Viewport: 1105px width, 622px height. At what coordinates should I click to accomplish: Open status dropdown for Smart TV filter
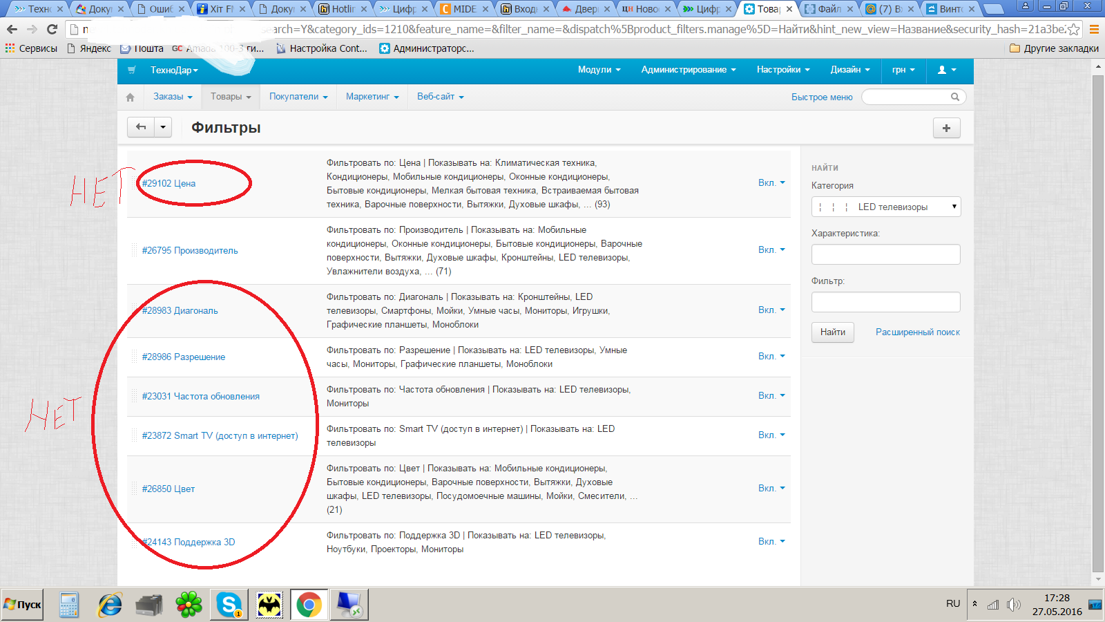[771, 435]
